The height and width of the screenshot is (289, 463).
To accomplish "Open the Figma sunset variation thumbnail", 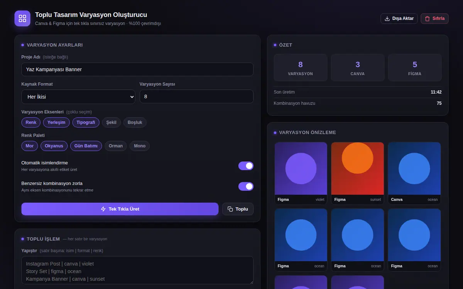I will (x=358, y=173).
